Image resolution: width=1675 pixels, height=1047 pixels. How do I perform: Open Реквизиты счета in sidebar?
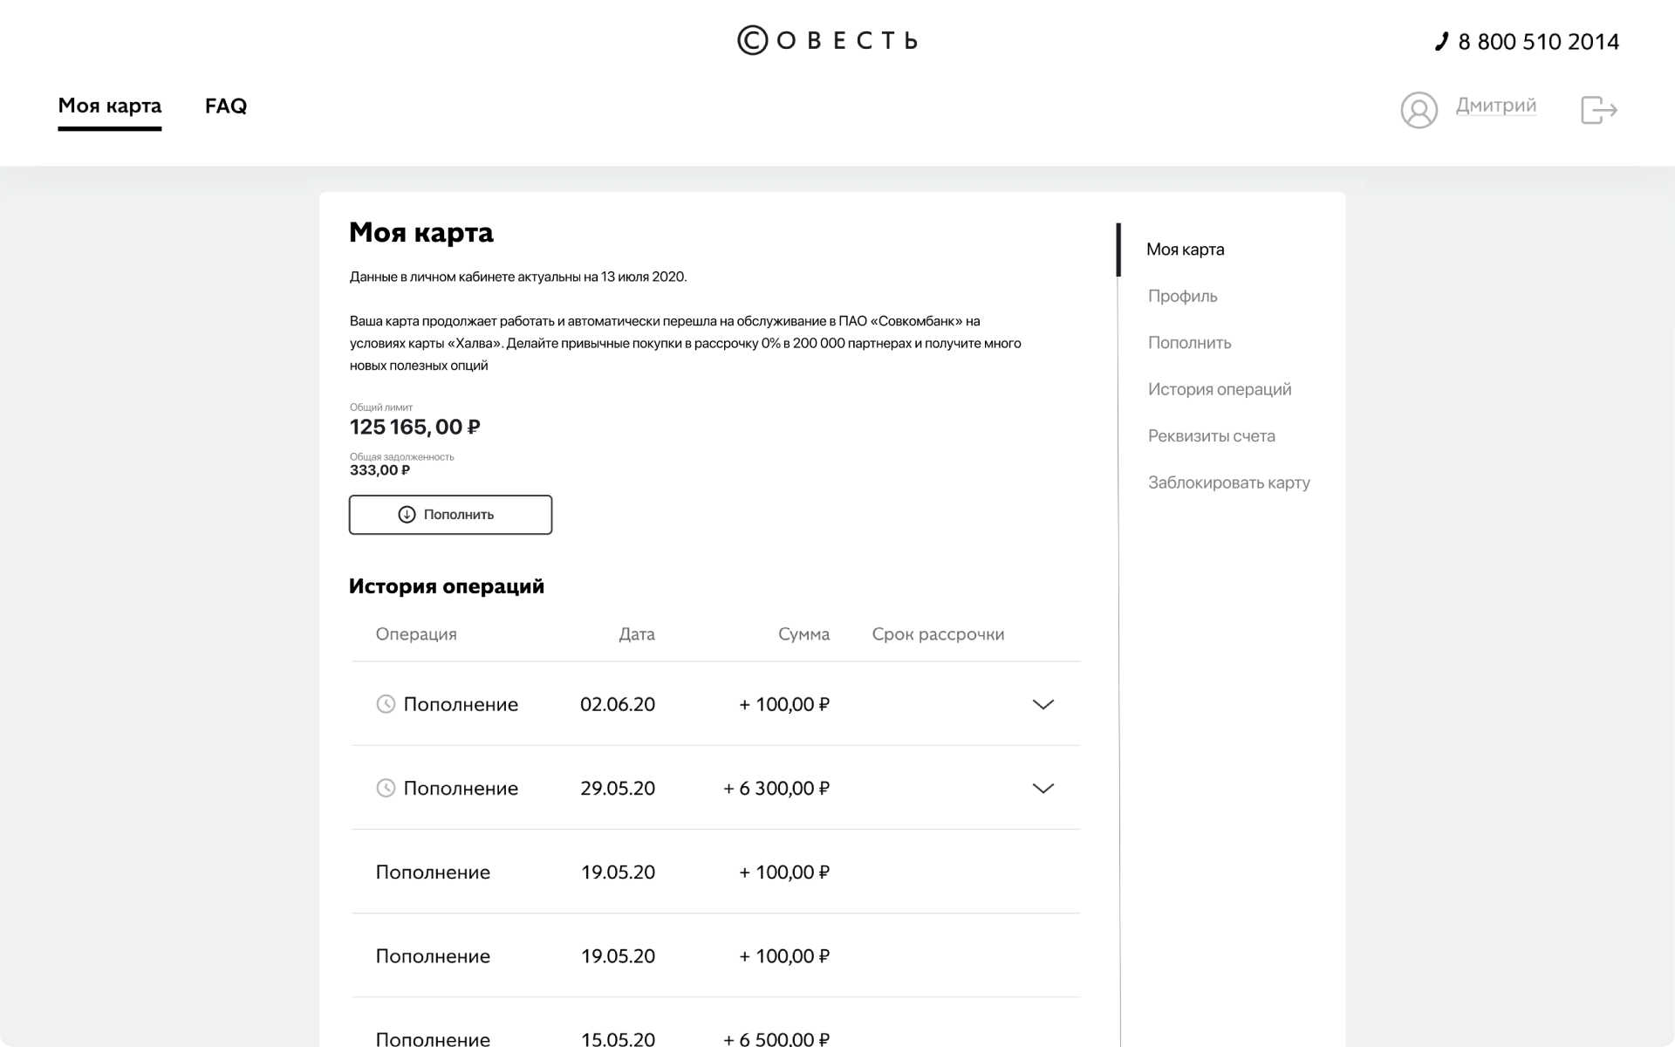click(x=1211, y=436)
